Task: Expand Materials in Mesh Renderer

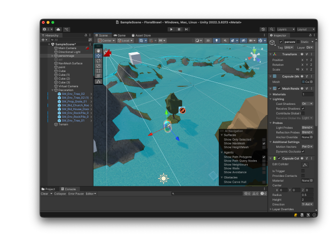Action: point(271,94)
